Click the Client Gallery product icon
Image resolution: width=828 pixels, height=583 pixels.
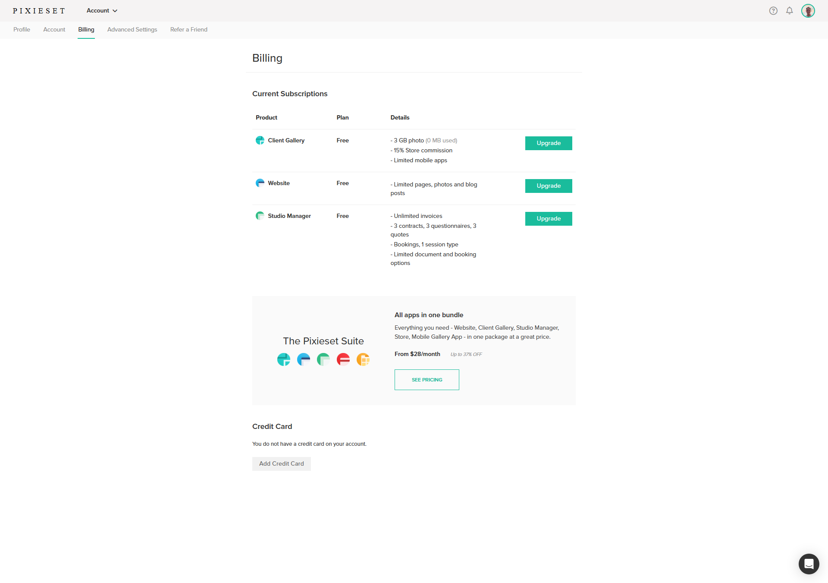[260, 140]
